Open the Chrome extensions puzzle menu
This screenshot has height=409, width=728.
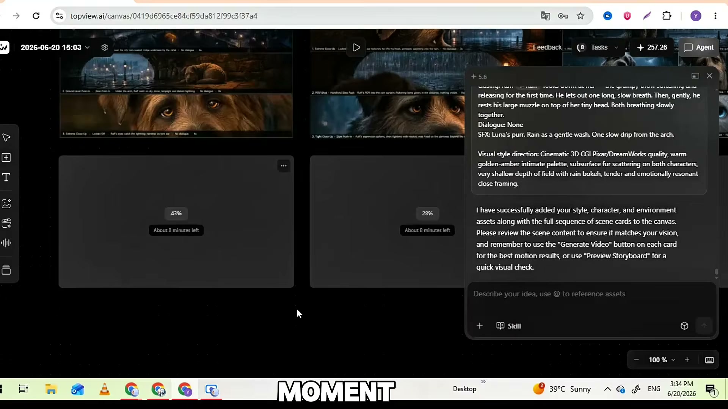[667, 16]
